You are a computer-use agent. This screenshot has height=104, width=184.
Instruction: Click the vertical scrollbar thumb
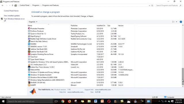click(x=183, y=76)
